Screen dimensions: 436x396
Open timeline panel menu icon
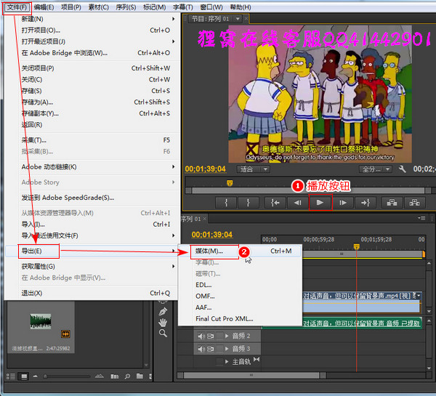click(421, 218)
